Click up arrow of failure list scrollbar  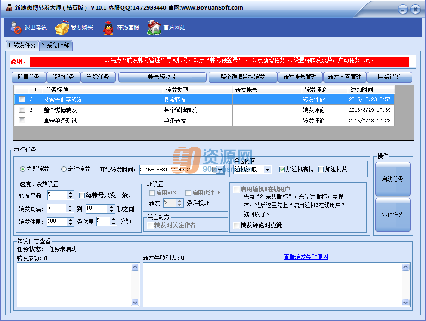pyautogui.click(x=406, y=267)
